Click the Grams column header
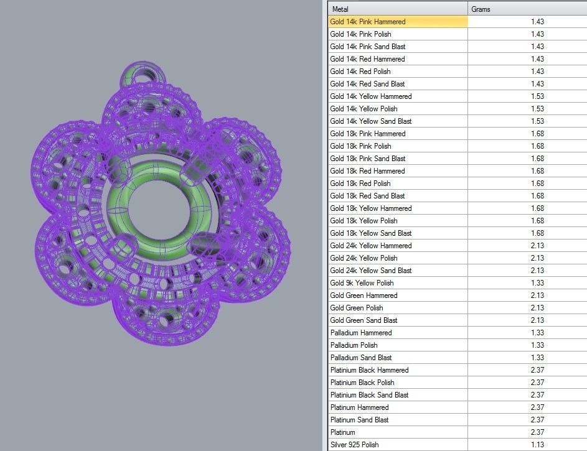 click(x=526, y=9)
